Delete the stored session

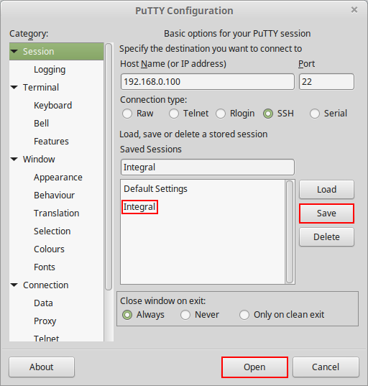pos(326,237)
